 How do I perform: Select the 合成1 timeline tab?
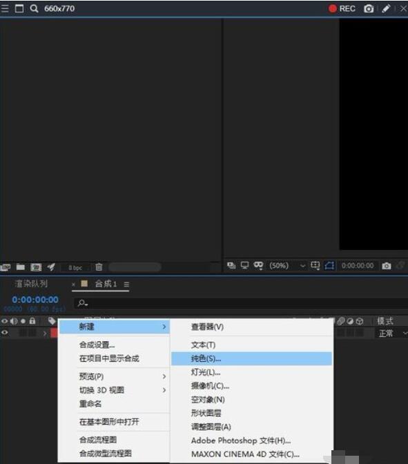tap(106, 284)
